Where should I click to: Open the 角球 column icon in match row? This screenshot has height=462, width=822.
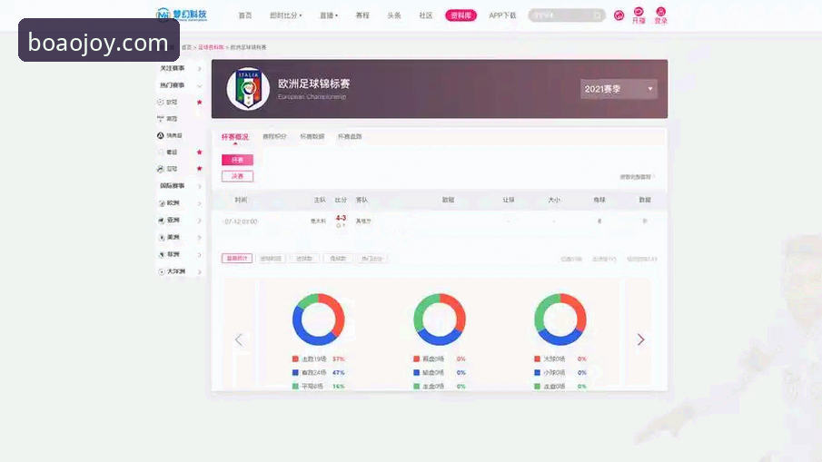pos(599,221)
